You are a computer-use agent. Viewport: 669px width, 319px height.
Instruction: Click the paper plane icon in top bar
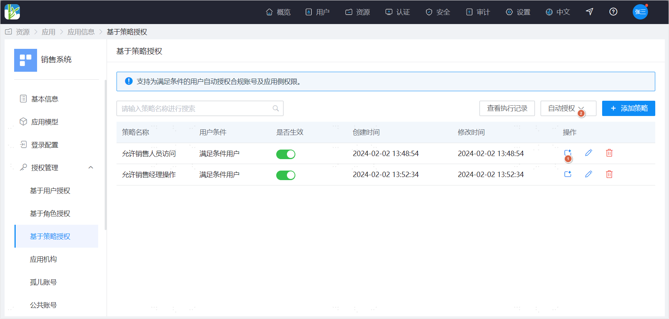click(590, 12)
